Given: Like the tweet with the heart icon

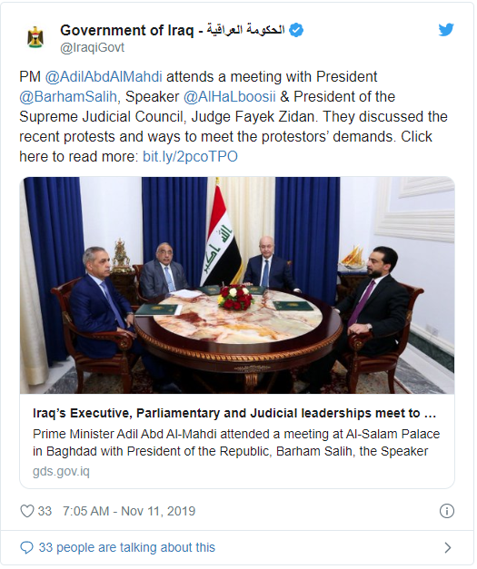Looking at the screenshot, I should [27, 511].
